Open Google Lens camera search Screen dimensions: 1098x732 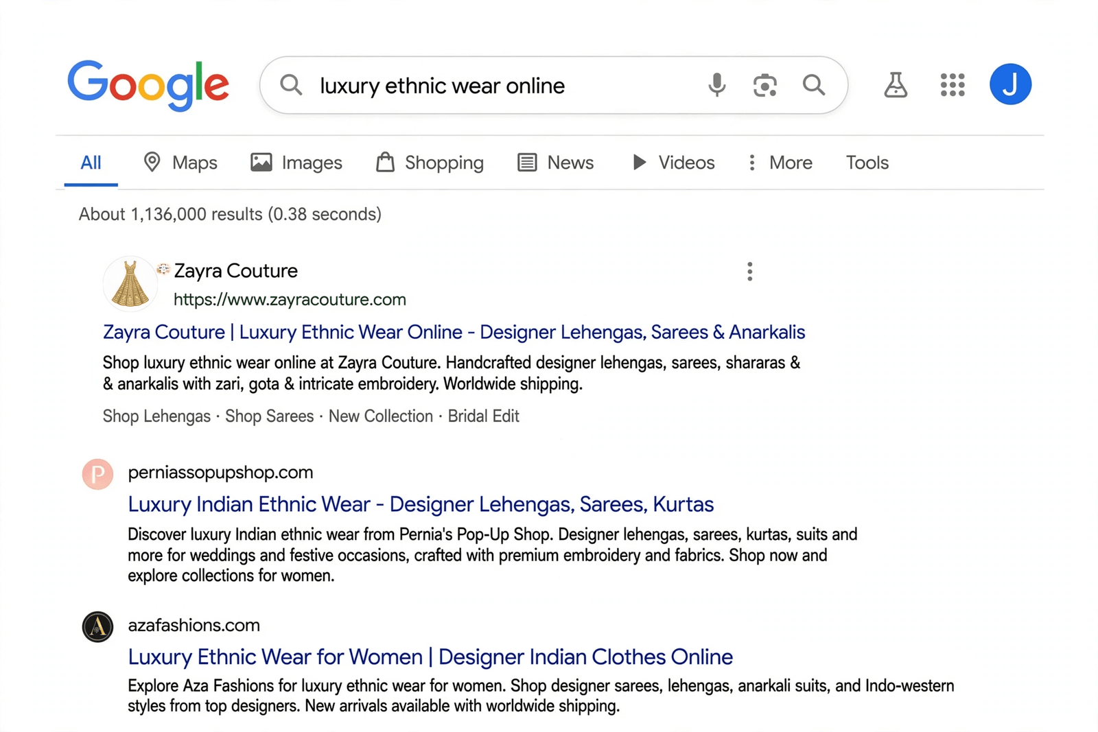[764, 85]
